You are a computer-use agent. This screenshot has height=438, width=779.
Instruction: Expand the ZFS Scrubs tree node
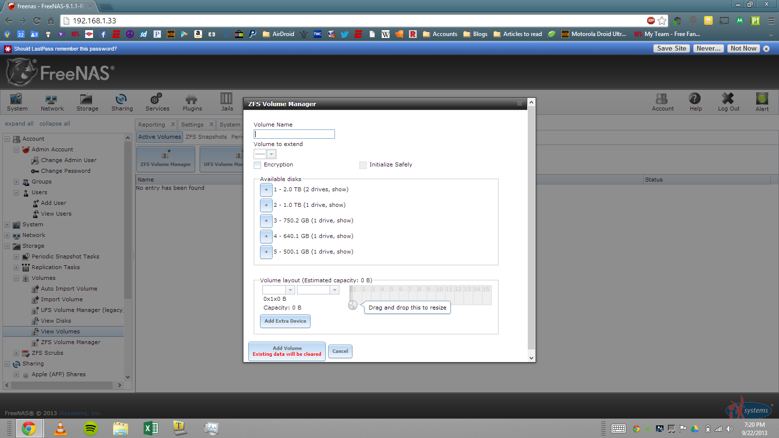point(16,353)
